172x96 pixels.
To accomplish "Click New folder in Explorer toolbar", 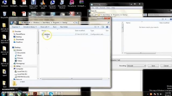I will coord(64,27).
